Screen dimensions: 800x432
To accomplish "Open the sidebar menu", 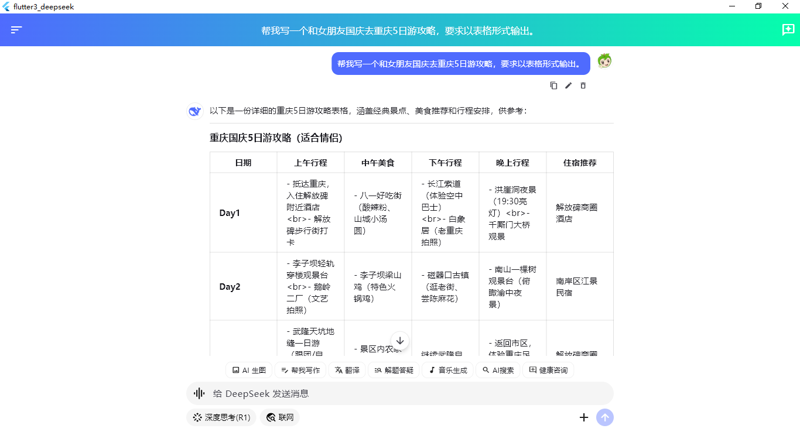I will click(x=16, y=29).
